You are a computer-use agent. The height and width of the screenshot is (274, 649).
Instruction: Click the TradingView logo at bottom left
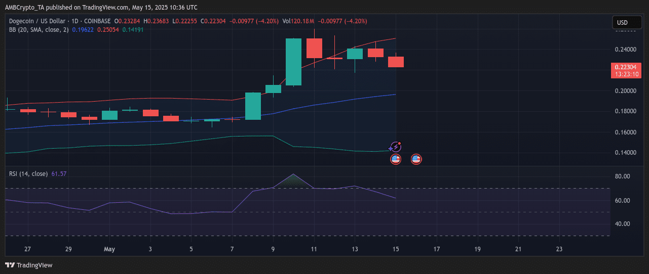[29, 265]
